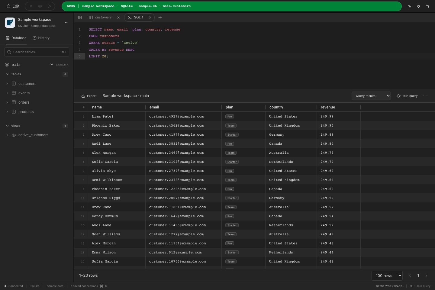Open the Query results dropdown
This screenshot has width=435, height=290.
[371, 96]
